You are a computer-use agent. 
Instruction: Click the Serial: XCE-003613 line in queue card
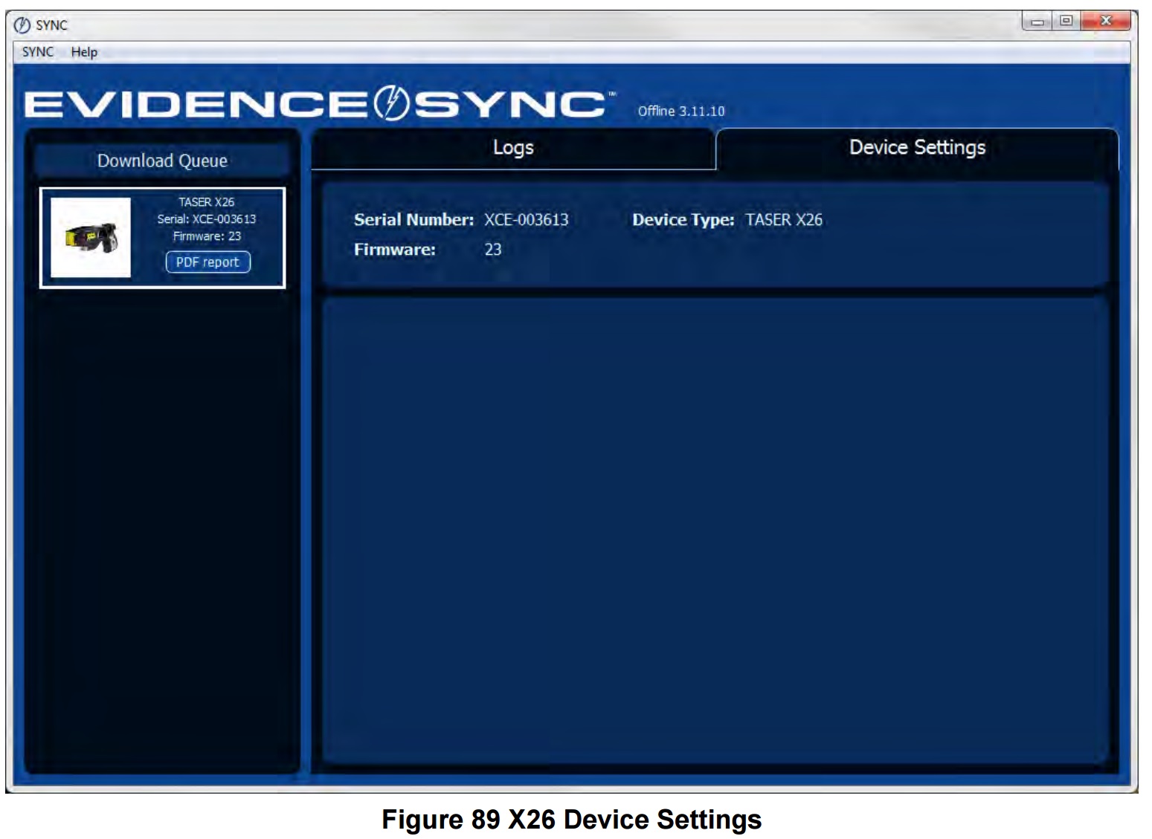206,219
